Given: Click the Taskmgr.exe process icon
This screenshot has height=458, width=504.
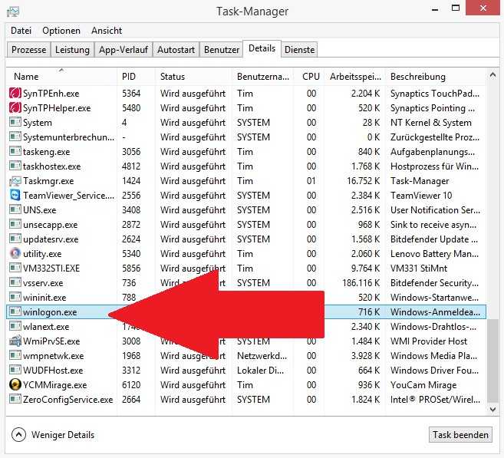Looking at the screenshot, I should [x=15, y=180].
